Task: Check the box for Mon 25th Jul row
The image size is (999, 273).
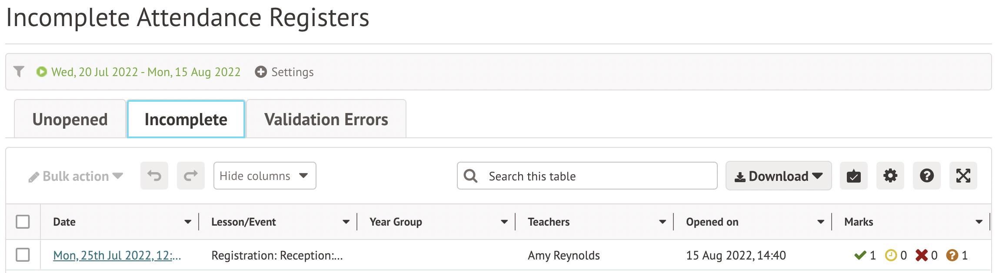Action: (x=23, y=255)
